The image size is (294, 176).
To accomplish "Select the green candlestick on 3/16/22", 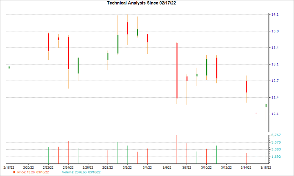I will tap(266, 106).
